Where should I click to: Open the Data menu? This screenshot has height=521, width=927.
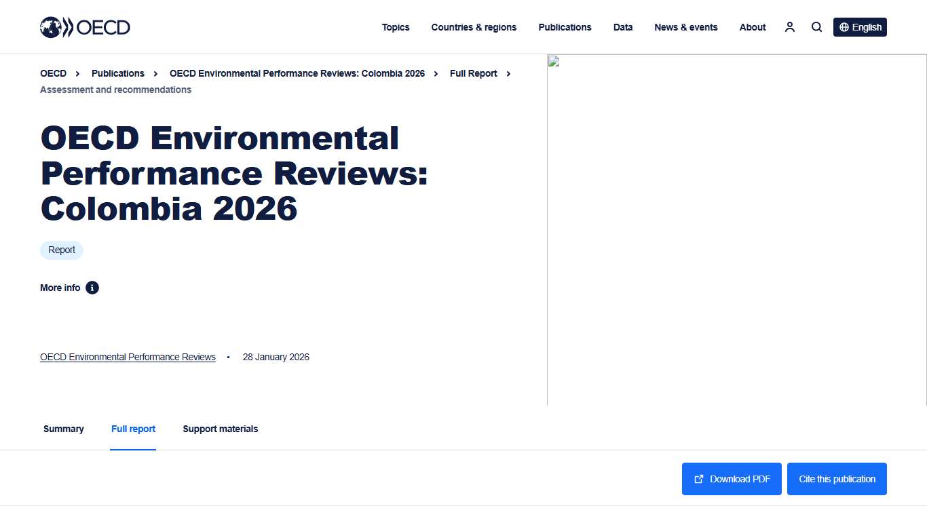click(x=622, y=26)
